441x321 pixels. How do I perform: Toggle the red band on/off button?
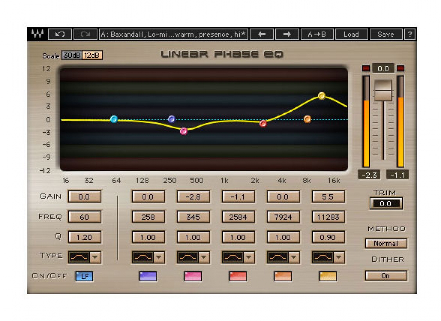238,276
